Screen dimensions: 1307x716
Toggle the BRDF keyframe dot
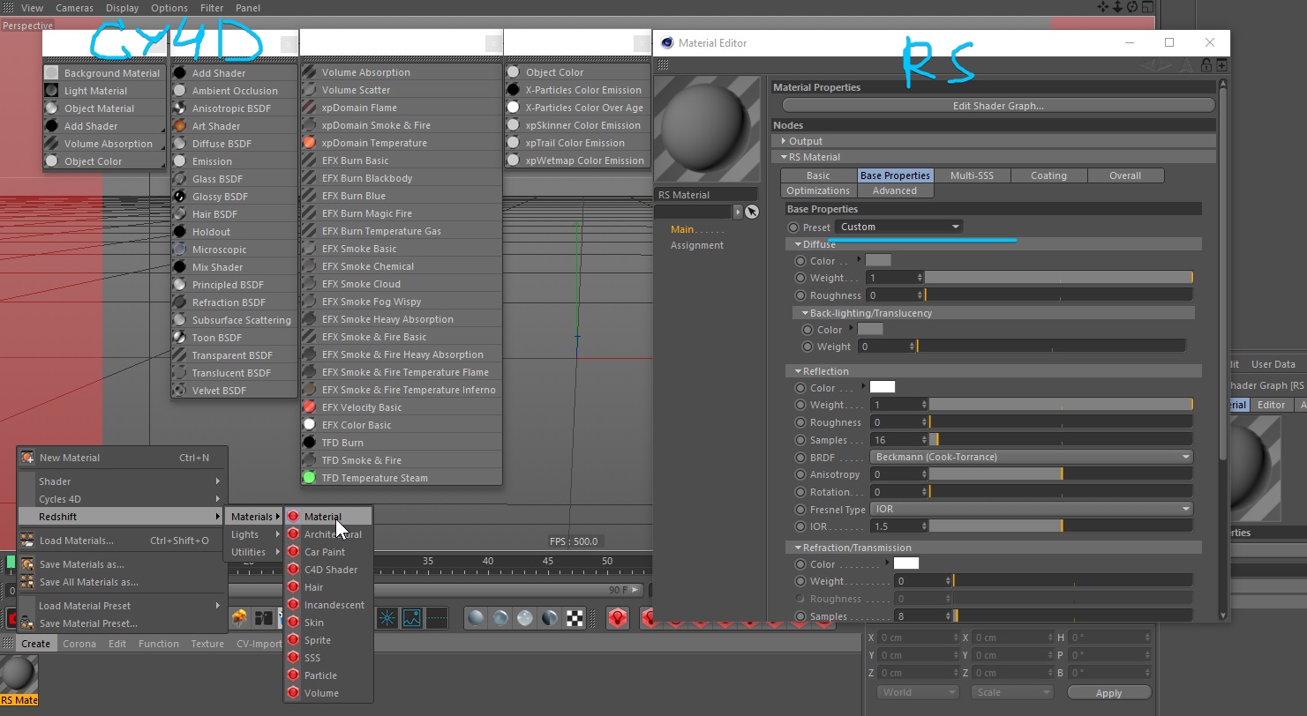point(800,458)
